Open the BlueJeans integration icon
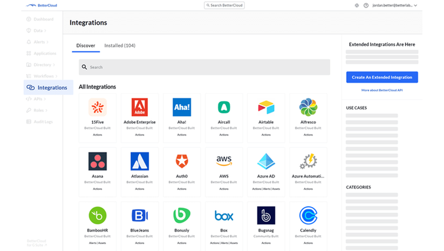The width and height of the screenshot is (444, 251). 140,215
